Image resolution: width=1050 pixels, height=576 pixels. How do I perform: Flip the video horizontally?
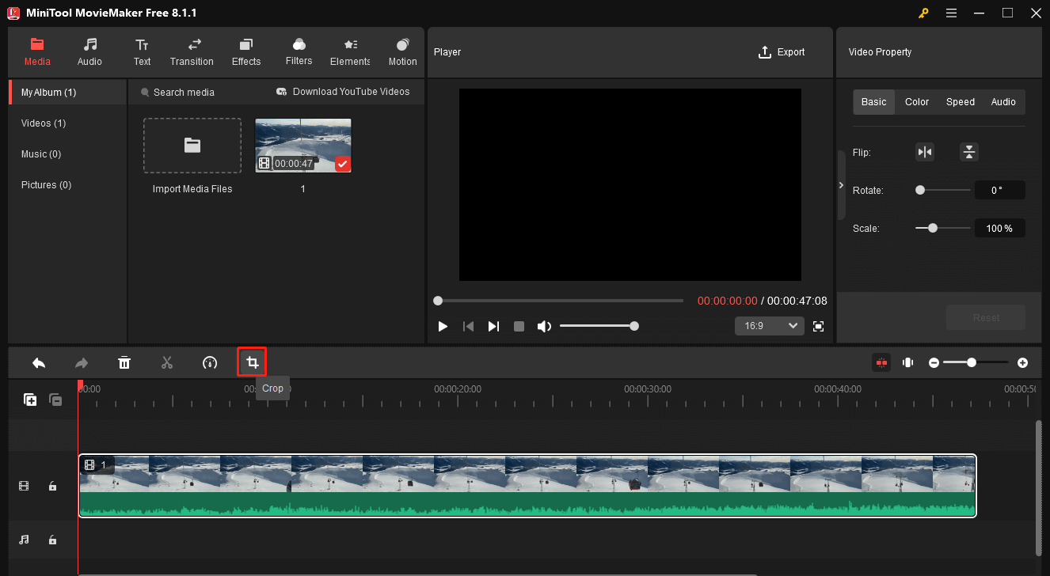click(x=925, y=152)
